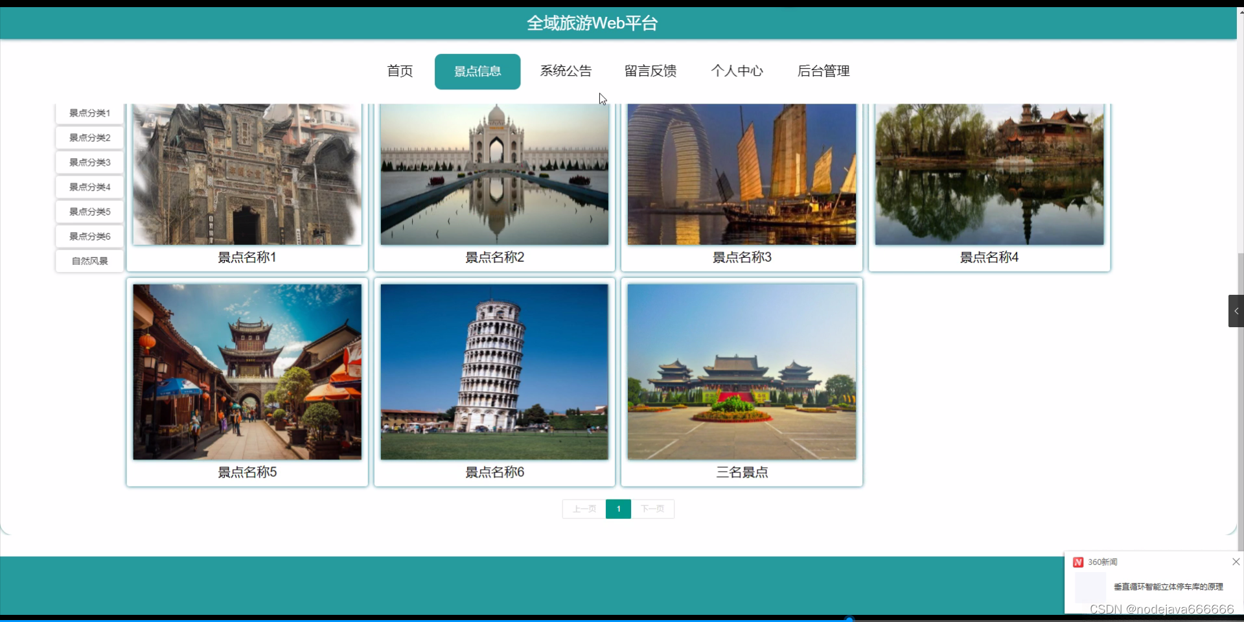This screenshot has height=622, width=1244.
Task: Click the 景点名称4 title text
Action: click(989, 257)
